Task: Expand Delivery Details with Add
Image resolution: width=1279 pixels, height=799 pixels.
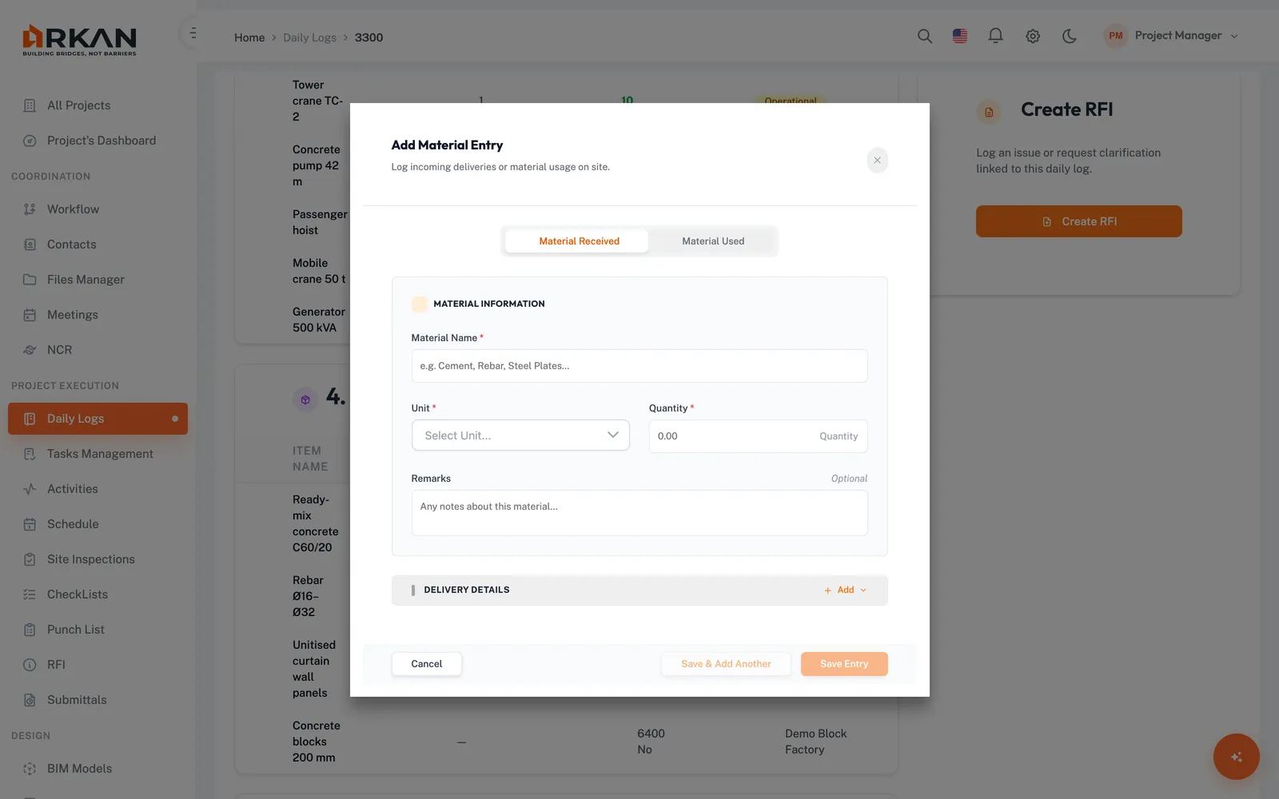Action: [846, 590]
